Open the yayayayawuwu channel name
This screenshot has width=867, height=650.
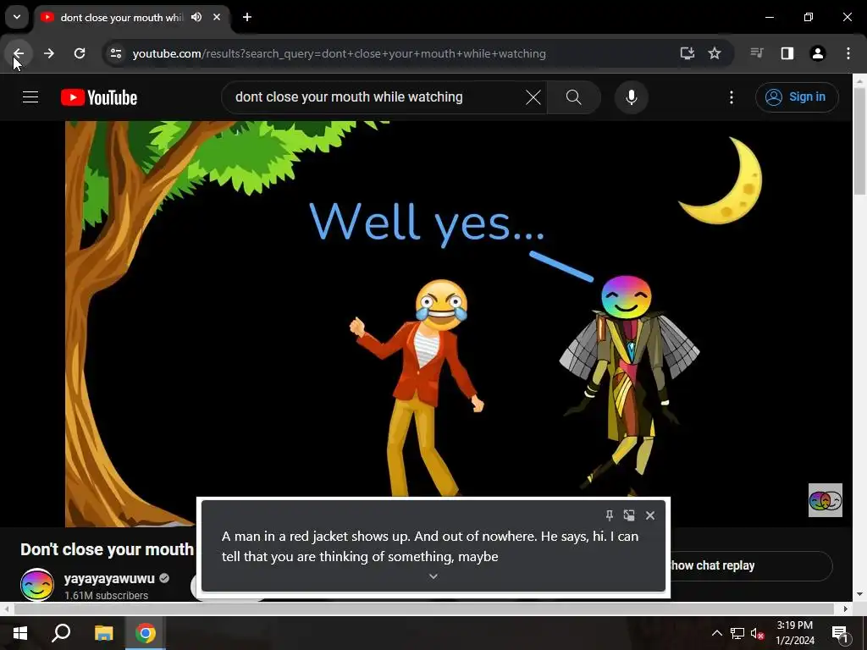[x=109, y=578]
